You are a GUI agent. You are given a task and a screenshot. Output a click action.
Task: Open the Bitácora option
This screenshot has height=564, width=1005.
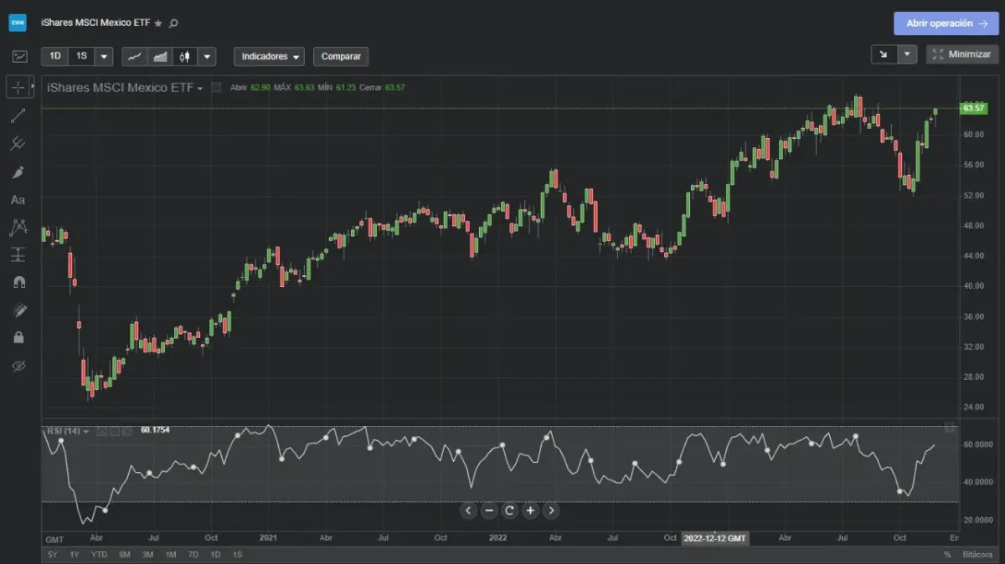pos(977,555)
